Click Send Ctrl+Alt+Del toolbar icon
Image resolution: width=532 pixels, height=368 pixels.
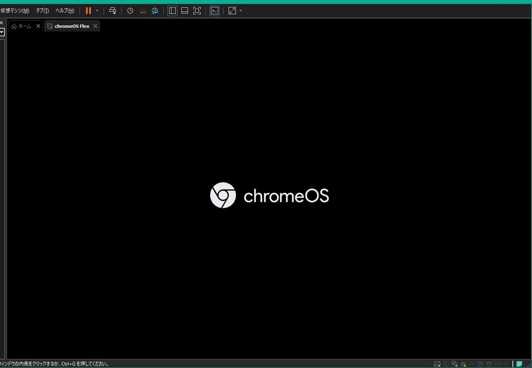pyautogui.click(x=113, y=11)
